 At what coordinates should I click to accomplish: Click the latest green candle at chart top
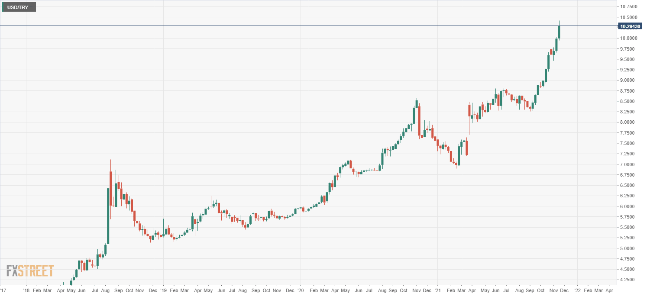click(x=559, y=32)
